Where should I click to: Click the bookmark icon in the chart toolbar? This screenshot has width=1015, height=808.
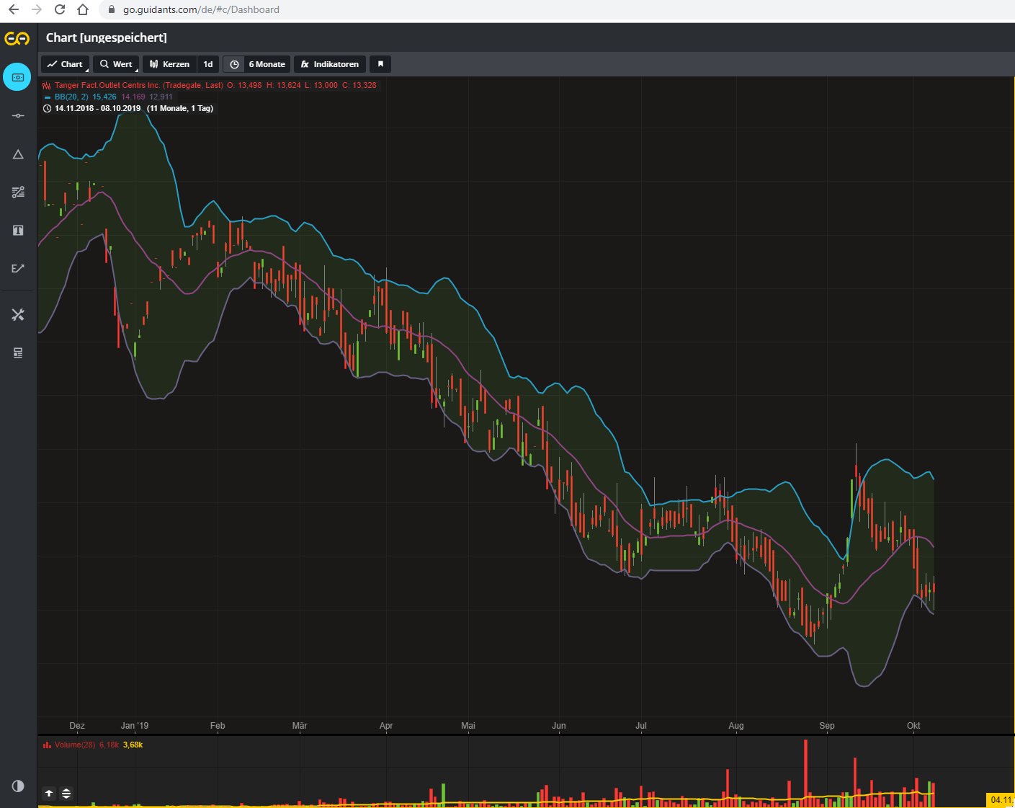[380, 64]
